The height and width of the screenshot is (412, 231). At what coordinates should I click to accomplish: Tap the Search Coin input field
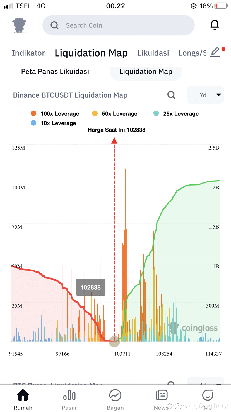point(118,25)
